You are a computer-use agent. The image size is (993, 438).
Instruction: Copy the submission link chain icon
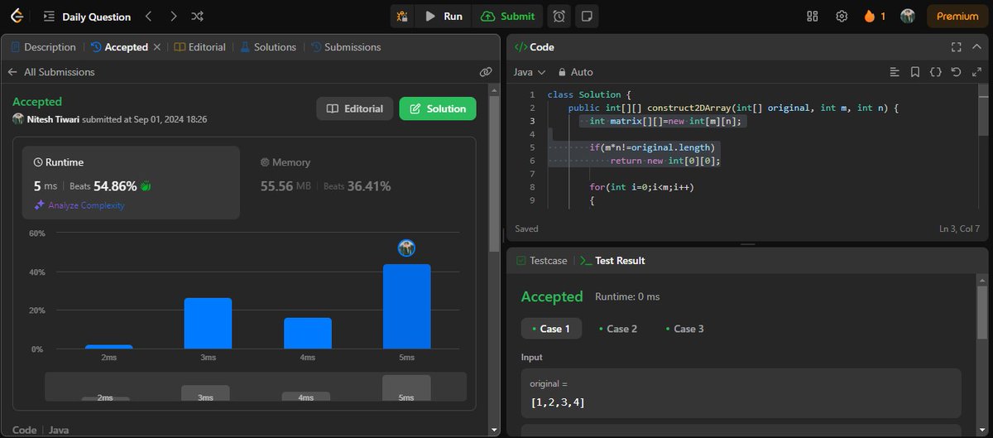pos(486,72)
